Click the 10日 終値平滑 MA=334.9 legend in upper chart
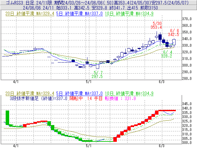 click(x=129, y=14)
